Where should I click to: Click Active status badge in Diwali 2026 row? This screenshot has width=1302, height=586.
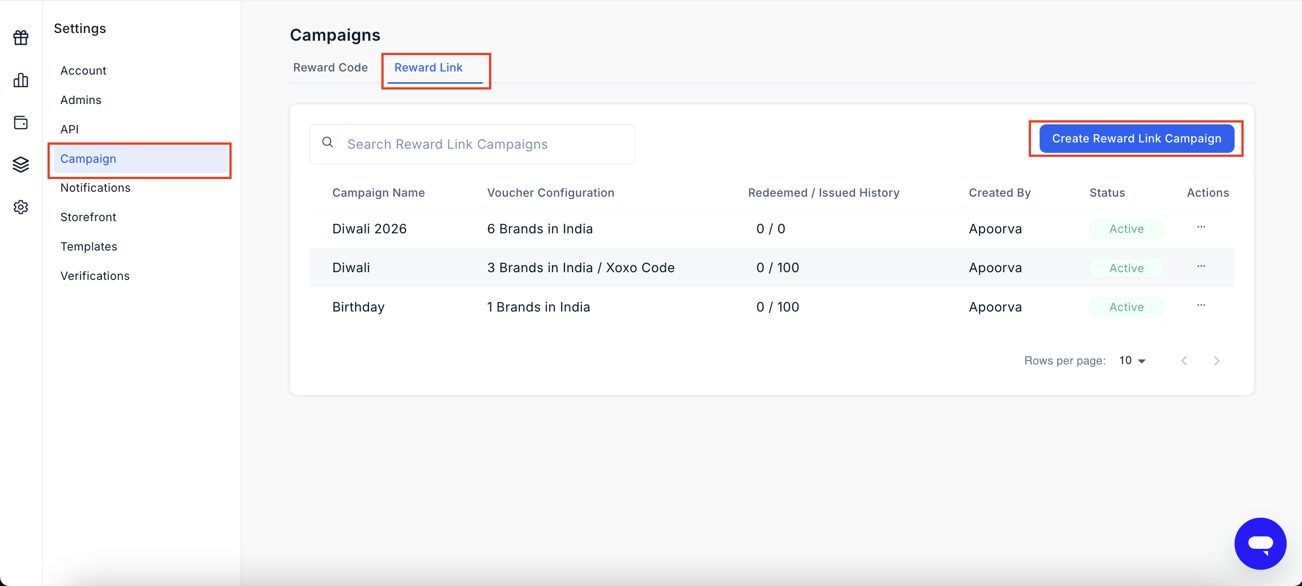(x=1126, y=229)
